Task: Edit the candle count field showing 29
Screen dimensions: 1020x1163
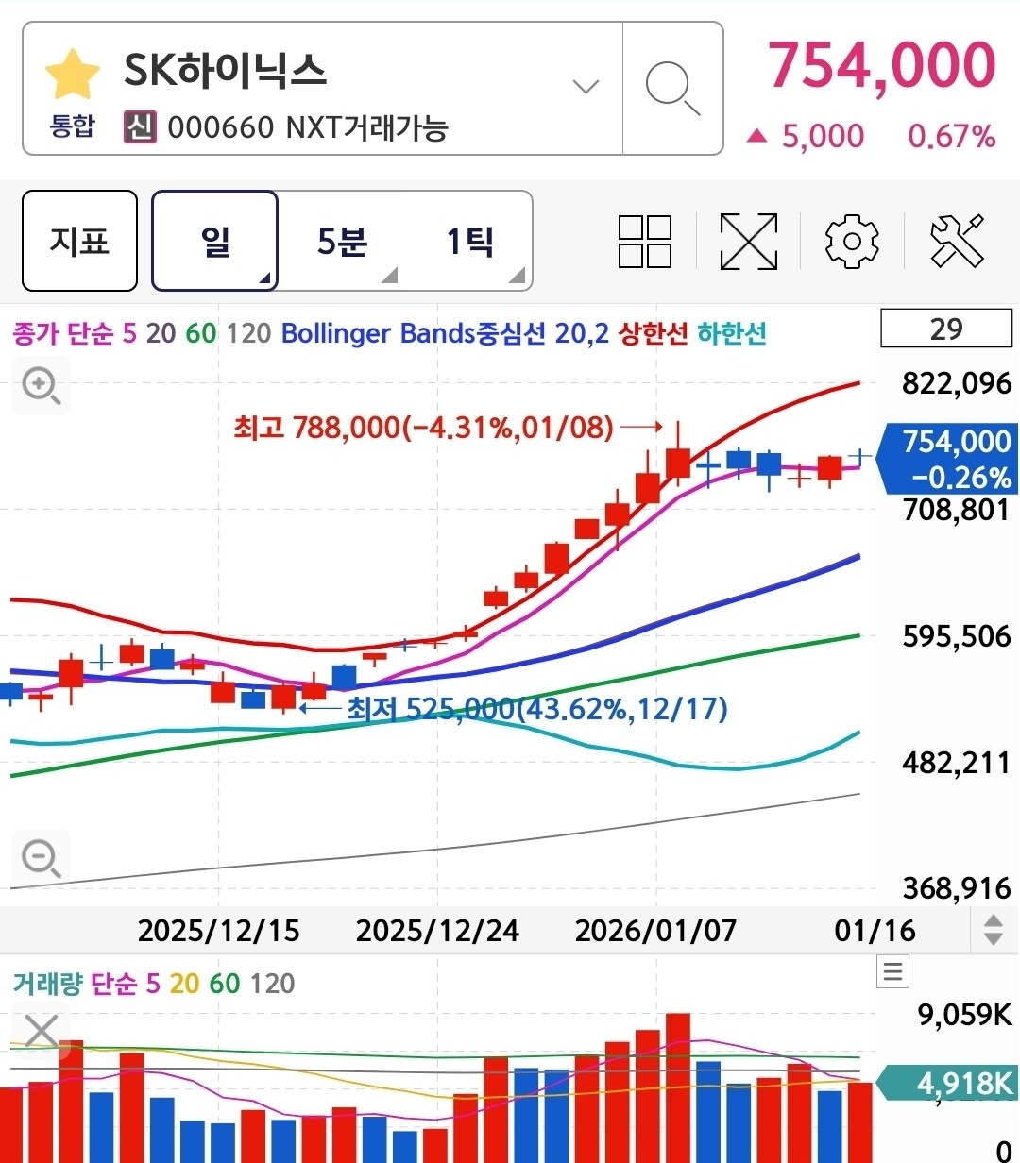Action: (946, 329)
